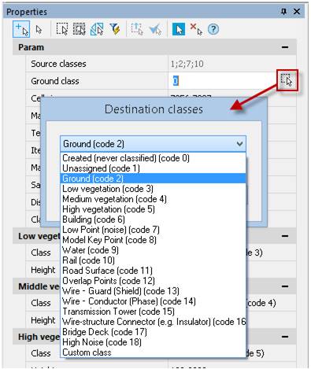Pick Bridge Deck (code 17)
The height and width of the screenshot is (369, 311).
153,332
